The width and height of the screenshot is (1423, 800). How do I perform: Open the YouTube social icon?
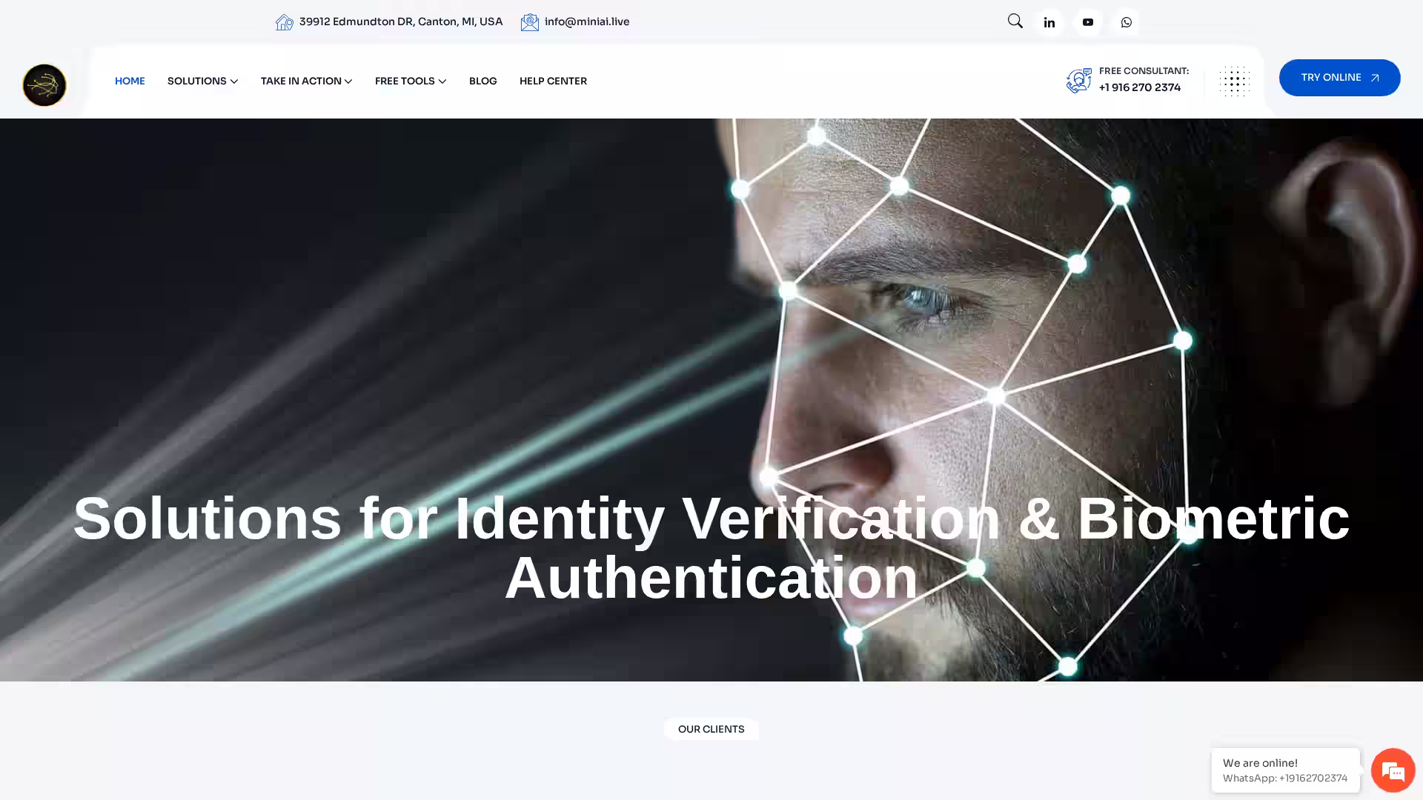pyautogui.click(x=1088, y=22)
